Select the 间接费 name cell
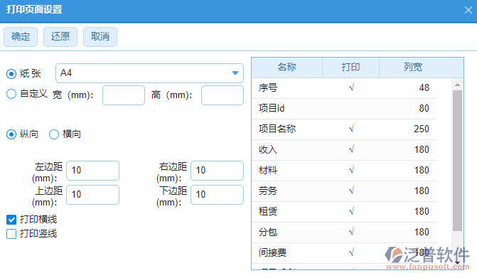Screen dimensions: 477x278 point(287,252)
